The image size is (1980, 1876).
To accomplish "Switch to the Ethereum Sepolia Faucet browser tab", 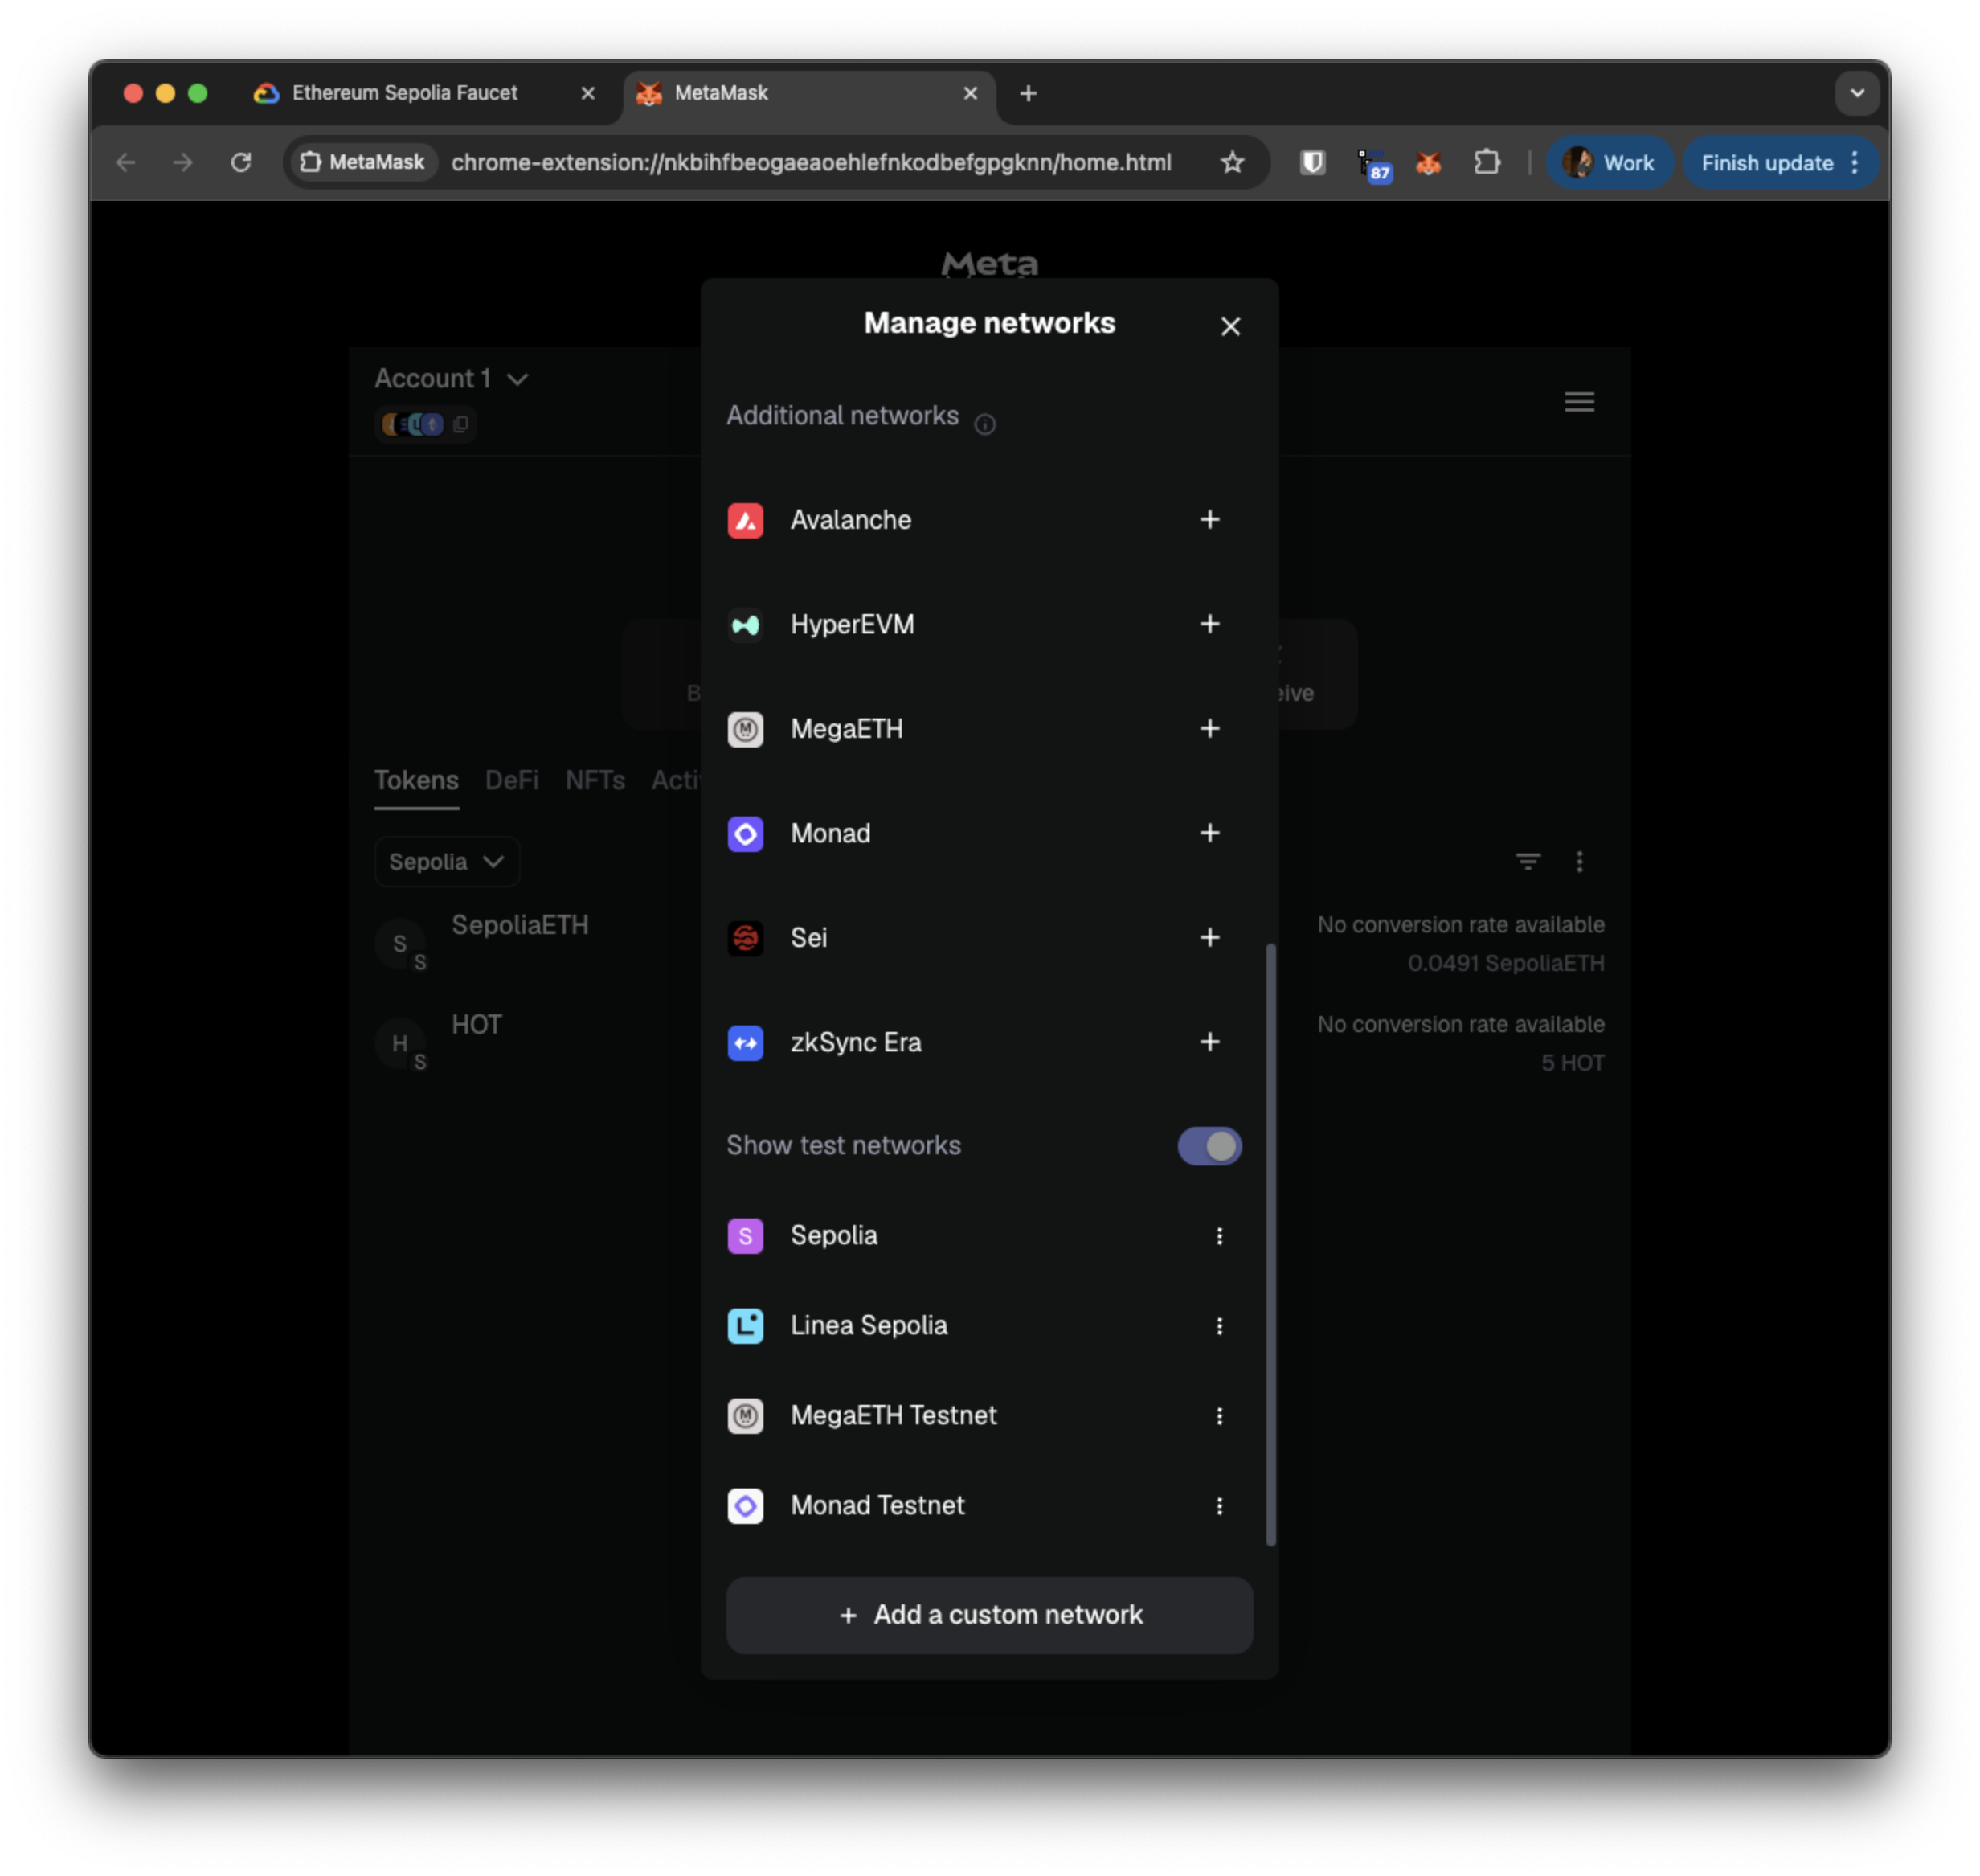I will pyautogui.click(x=404, y=93).
